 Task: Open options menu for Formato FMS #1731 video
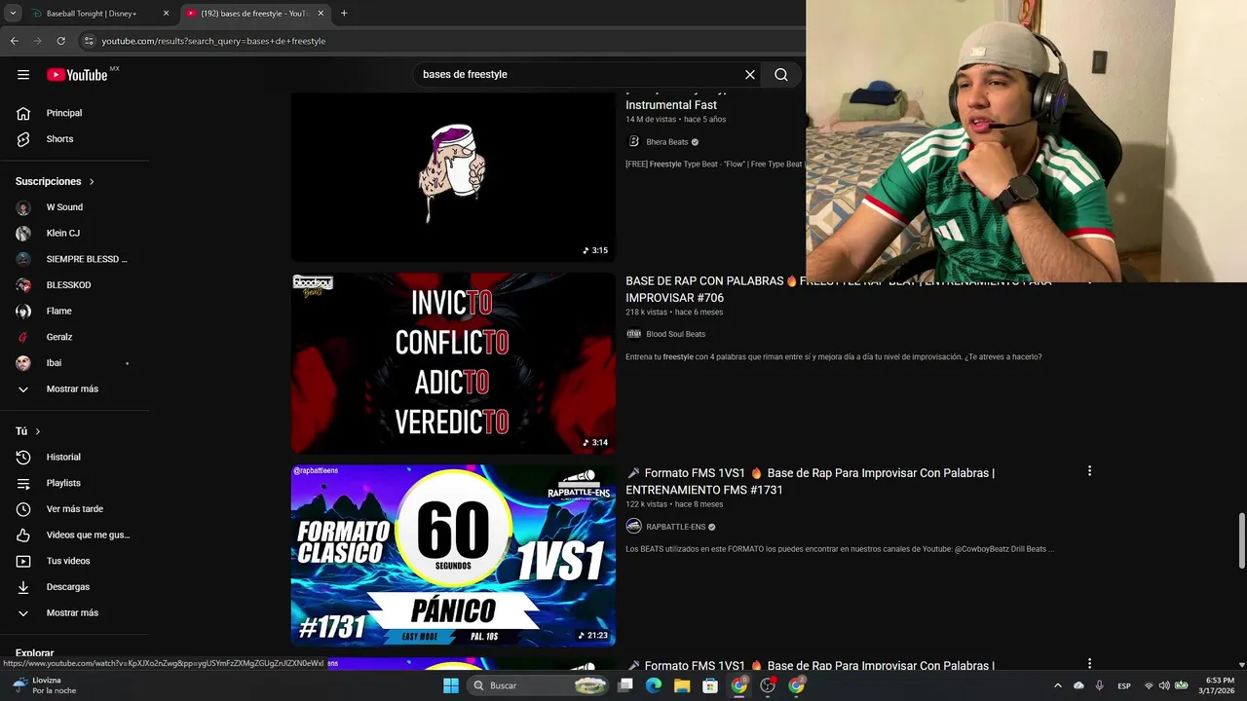point(1089,471)
